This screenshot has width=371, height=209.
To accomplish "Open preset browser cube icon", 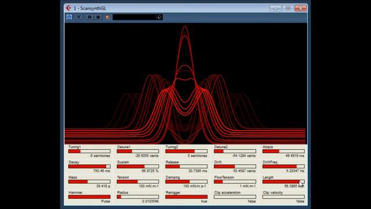I will click(x=159, y=17).
